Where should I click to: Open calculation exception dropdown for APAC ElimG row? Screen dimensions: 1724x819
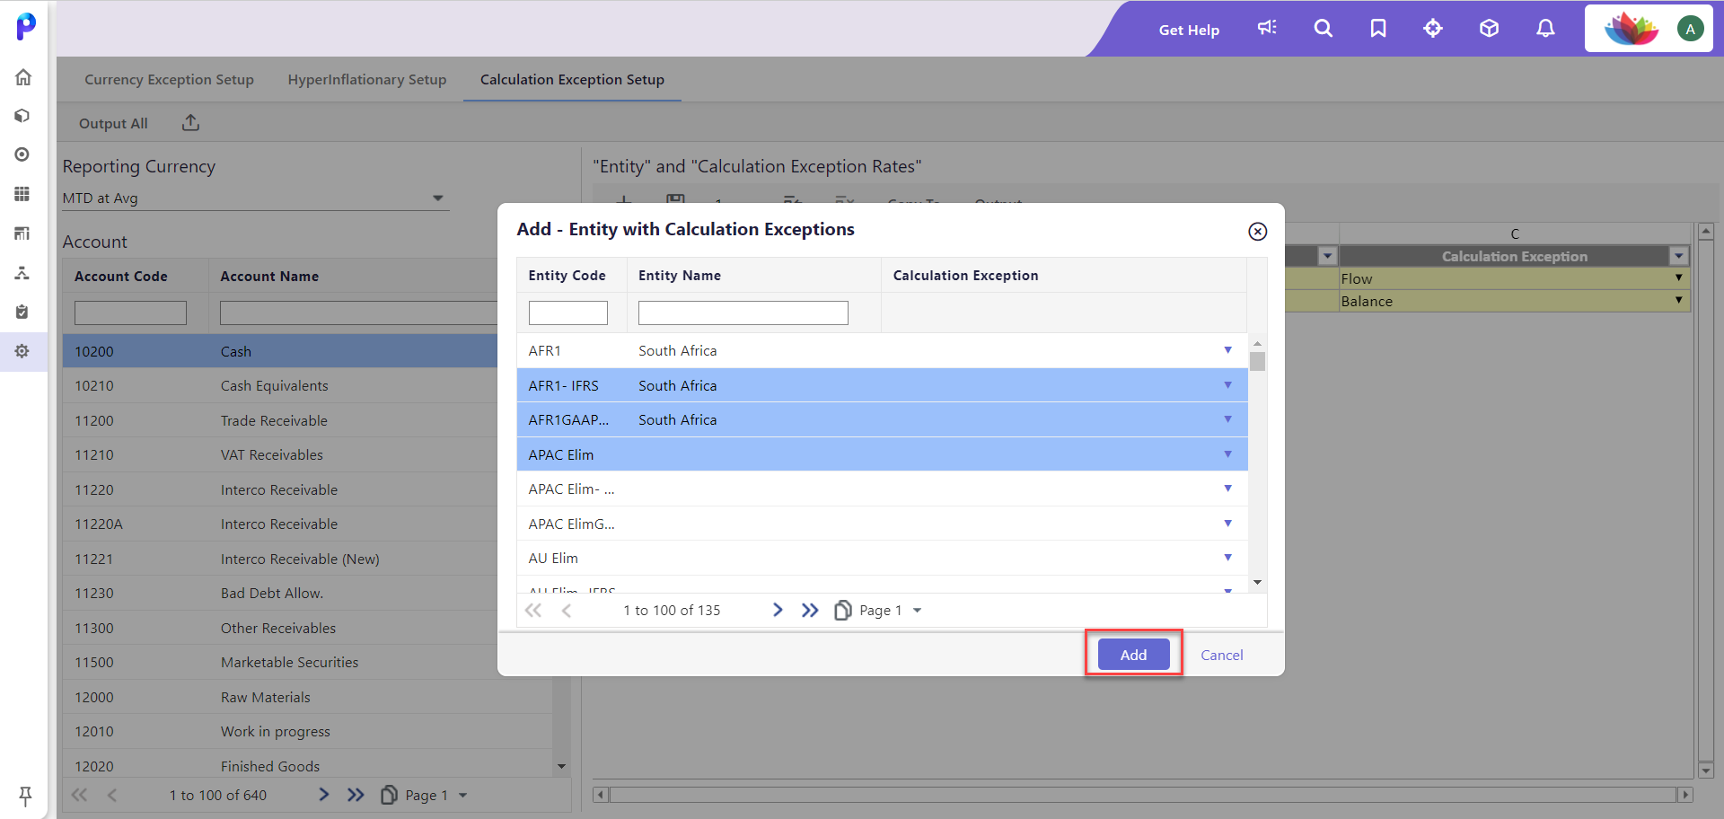coord(1227,524)
